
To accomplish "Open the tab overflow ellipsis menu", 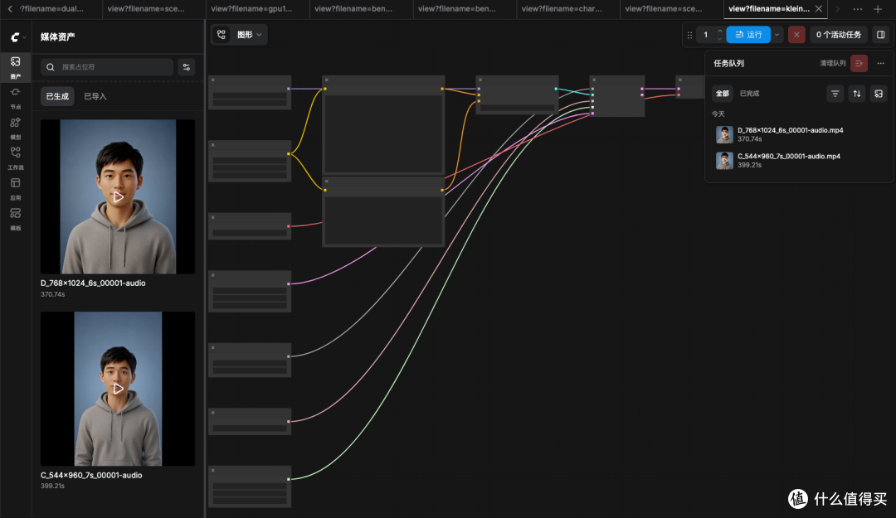I will (858, 9).
